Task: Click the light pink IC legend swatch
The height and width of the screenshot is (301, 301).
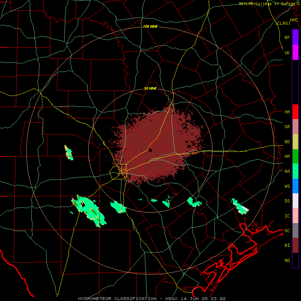Action: [x=295, y=216]
